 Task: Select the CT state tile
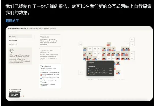(x=127, y=54)
